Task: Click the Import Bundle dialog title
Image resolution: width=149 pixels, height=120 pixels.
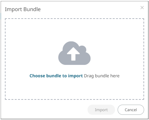Action: pyautogui.click(x=23, y=9)
